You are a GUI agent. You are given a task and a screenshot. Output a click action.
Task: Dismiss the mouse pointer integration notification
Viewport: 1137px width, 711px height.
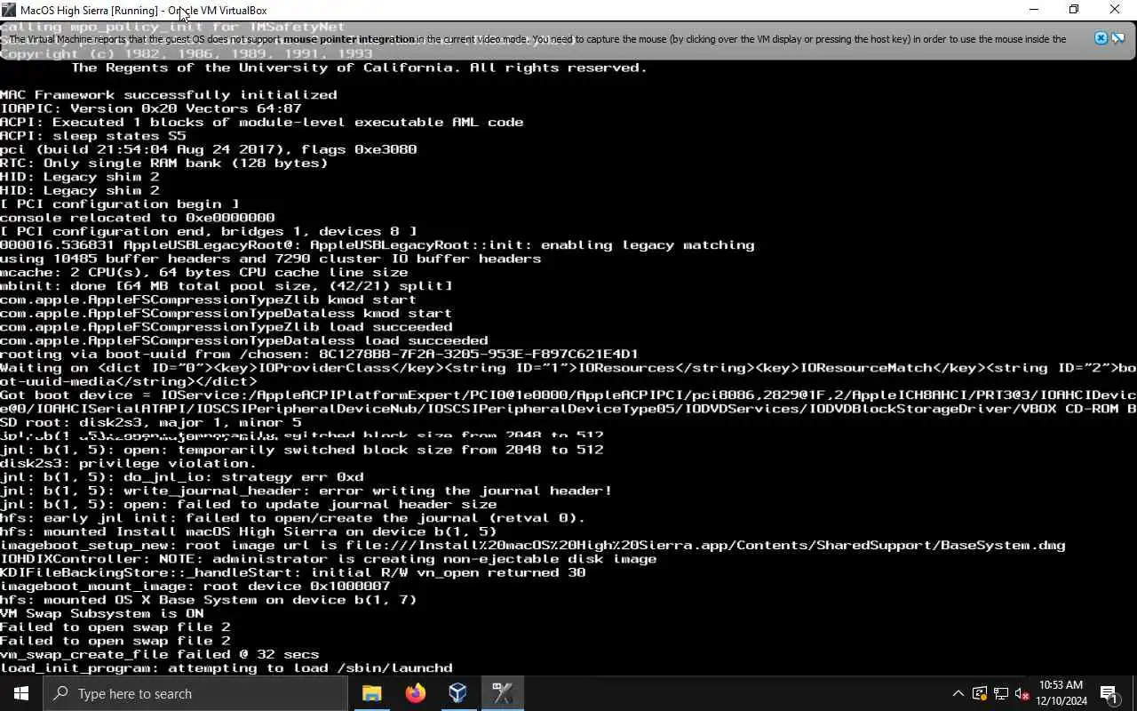(1101, 38)
